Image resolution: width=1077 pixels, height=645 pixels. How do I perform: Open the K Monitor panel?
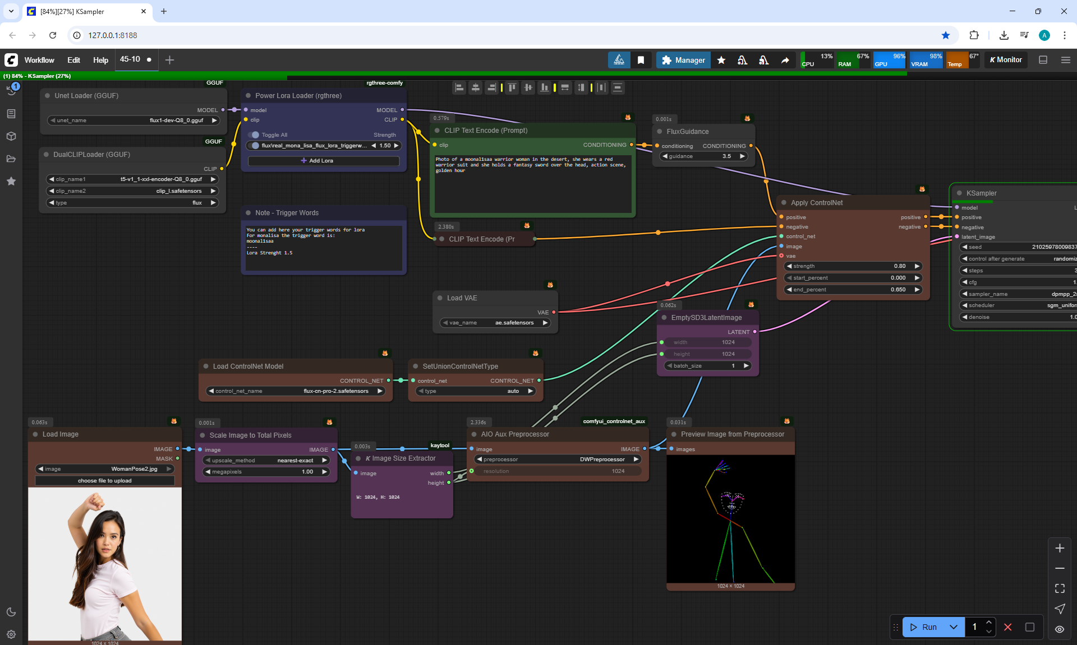[1006, 60]
